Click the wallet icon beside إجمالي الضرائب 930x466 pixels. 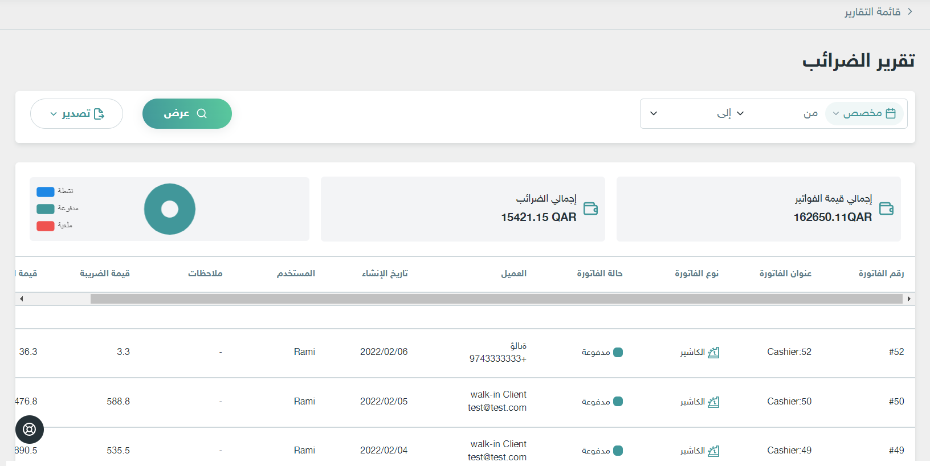pyautogui.click(x=591, y=209)
